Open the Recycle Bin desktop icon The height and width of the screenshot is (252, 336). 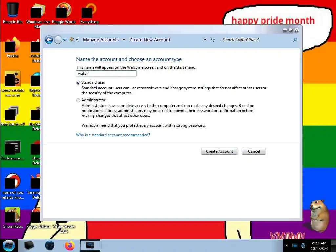point(13,13)
